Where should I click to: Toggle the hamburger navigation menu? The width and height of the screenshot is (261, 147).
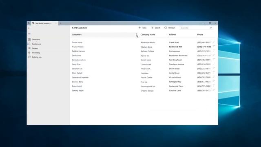(x=29, y=33)
